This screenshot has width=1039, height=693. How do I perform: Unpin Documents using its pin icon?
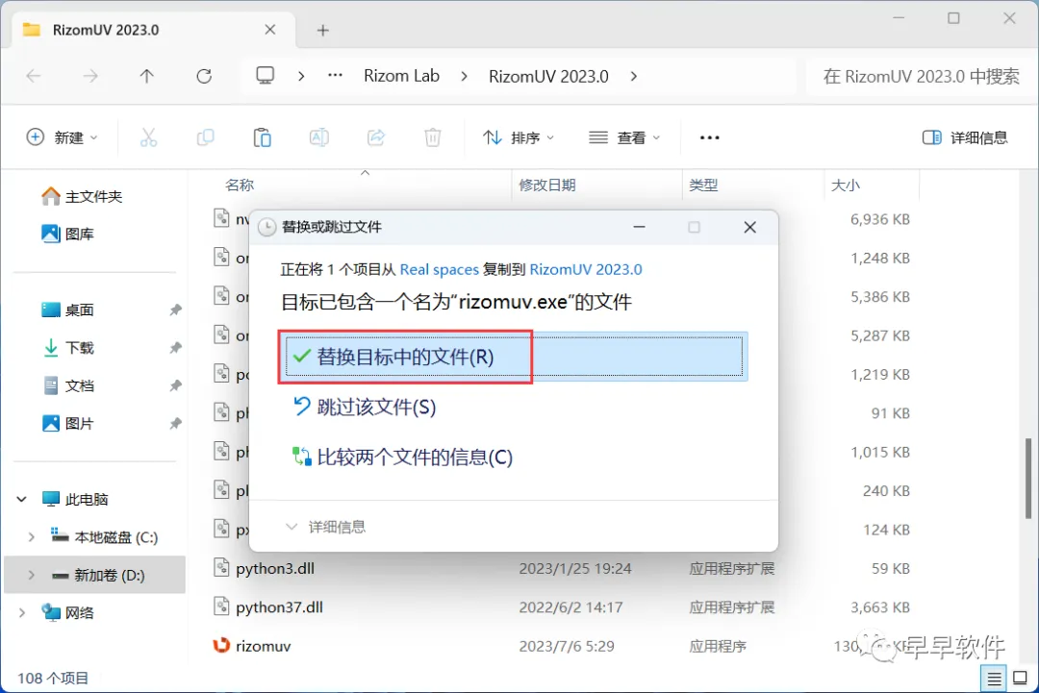point(175,385)
